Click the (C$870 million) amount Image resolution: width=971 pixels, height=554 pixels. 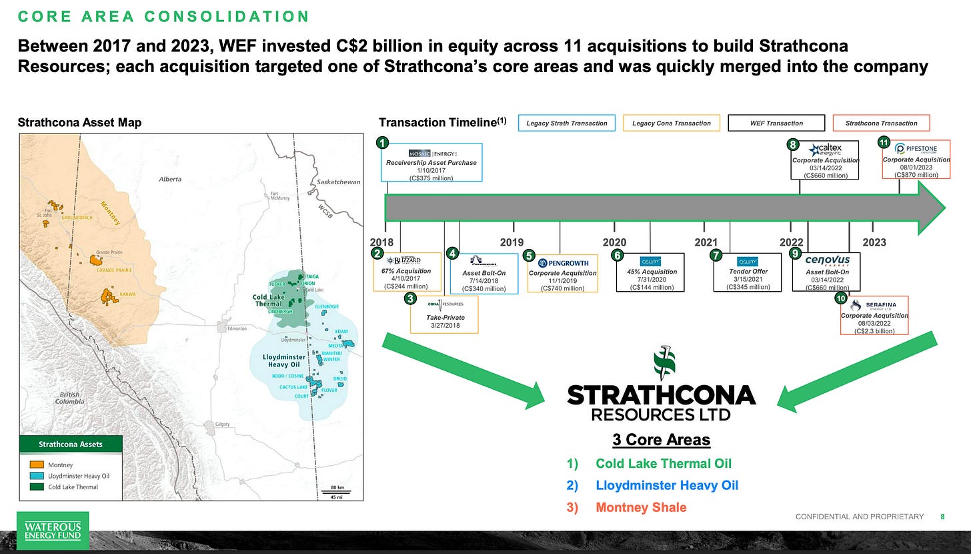click(x=916, y=174)
